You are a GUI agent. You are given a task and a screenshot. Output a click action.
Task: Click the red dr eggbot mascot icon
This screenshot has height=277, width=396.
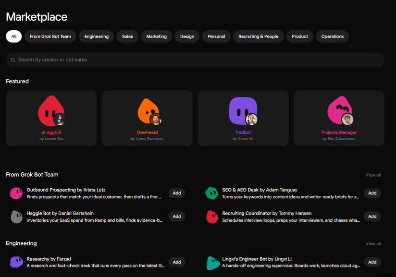click(50, 110)
